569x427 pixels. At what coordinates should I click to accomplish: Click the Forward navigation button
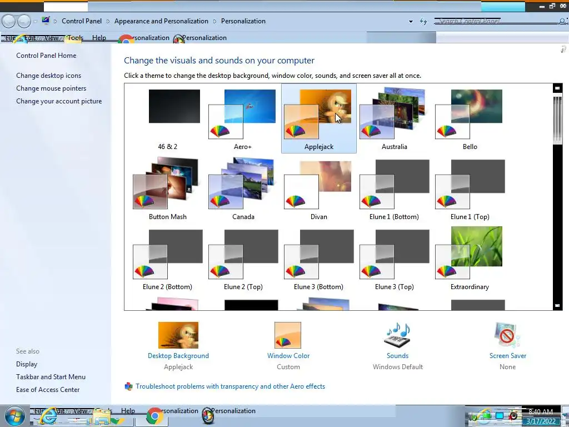click(24, 22)
